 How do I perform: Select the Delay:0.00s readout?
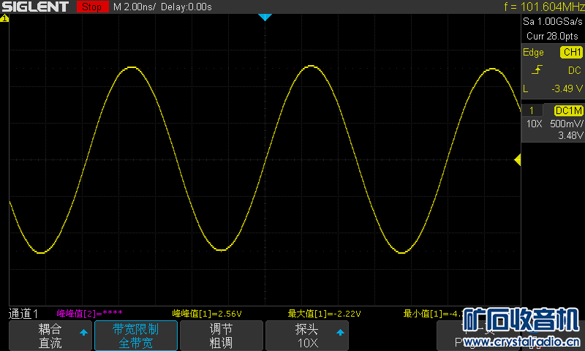click(186, 7)
